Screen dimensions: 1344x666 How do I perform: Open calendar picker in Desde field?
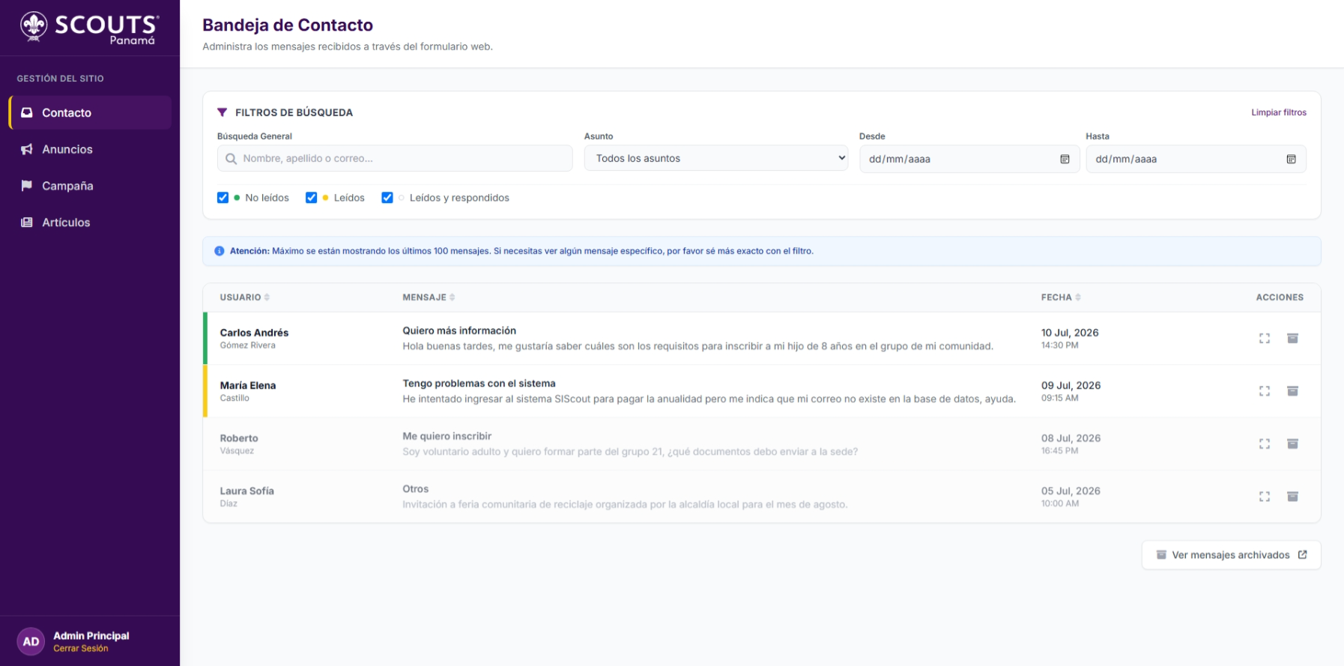(1065, 159)
